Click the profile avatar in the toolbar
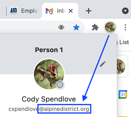Screen dimensions: 131x117 point(110,27)
